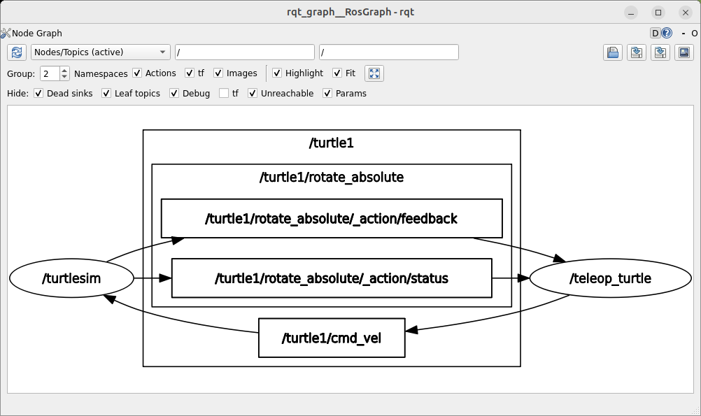Open the plugin help icon
This screenshot has height=416, width=701.
(x=667, y=33)
